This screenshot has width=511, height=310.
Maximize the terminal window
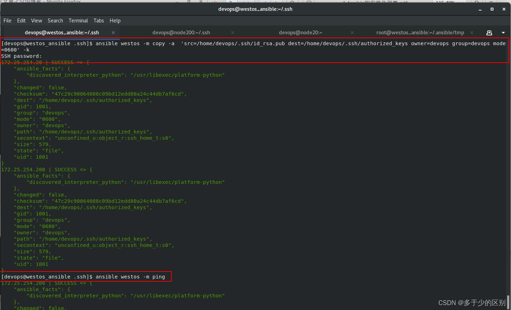492,9
